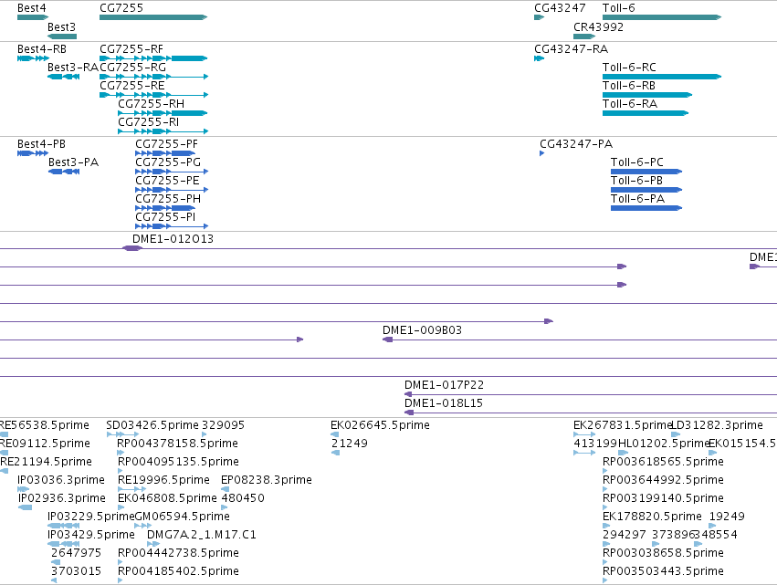This screenshot has width=777, height=585.
Task: Select the 480450 feature
Action: point(225,508)
